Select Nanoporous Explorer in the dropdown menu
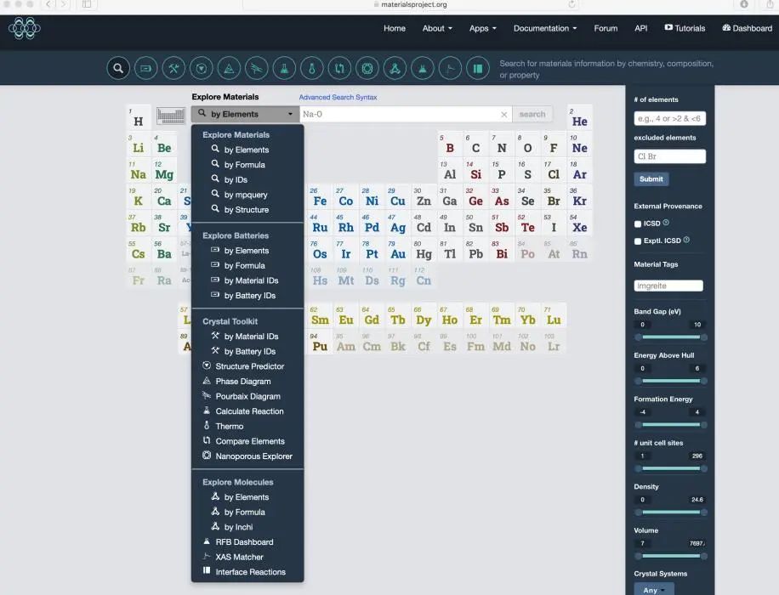The image size is (779, 595). click(x=253, y=456)
